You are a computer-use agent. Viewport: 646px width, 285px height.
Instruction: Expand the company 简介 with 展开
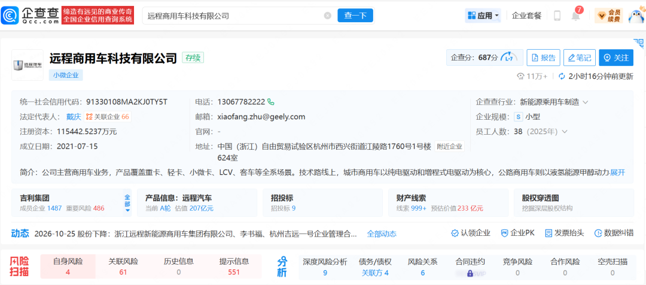617,172
